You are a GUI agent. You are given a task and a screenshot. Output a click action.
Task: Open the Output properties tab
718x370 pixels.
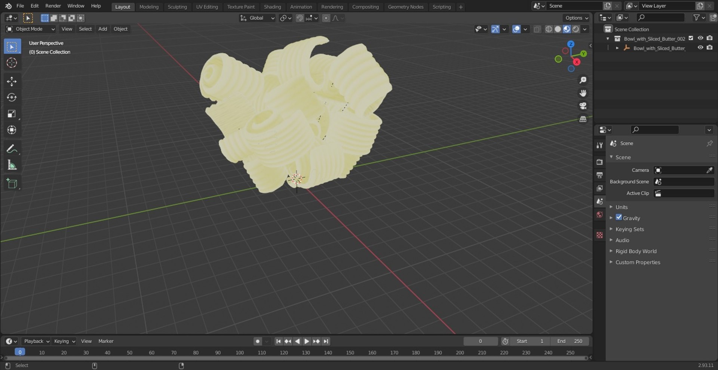[x=600, y=175]
